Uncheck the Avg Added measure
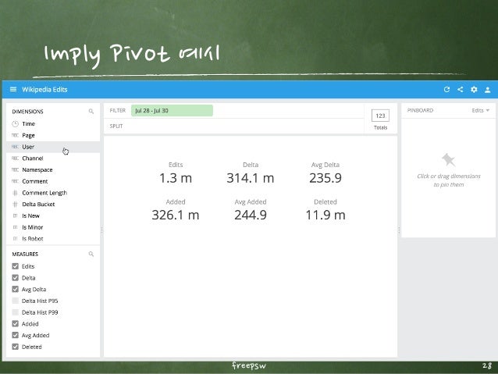 click(15, 335)
